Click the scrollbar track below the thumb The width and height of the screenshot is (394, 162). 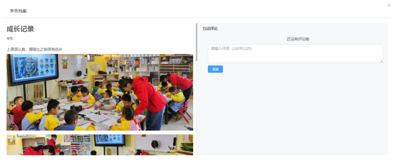(x=197, y=108)
